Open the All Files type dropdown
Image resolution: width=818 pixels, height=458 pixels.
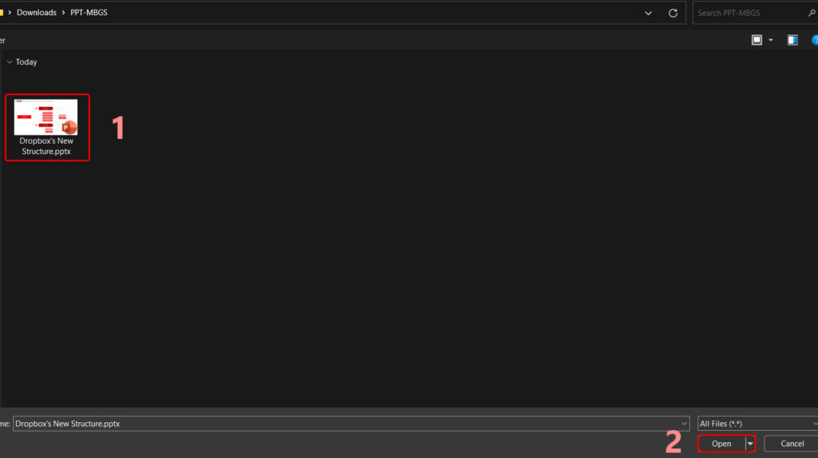pyautogui.click(x=759, y=424)
